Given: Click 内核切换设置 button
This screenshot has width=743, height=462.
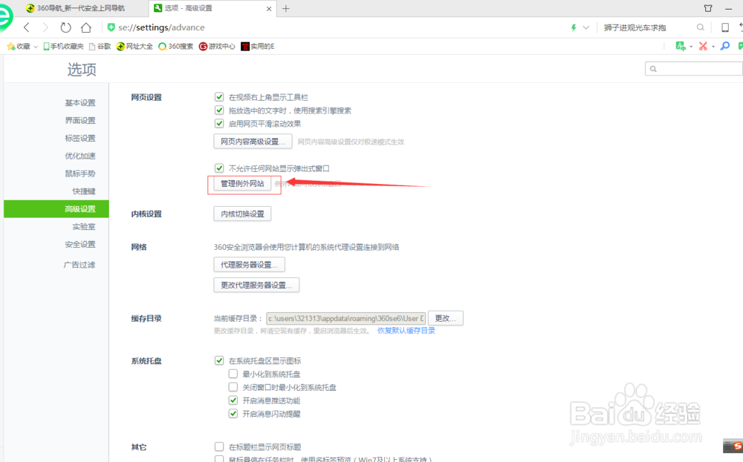Looking at the screenshot, I should [242, 214].
